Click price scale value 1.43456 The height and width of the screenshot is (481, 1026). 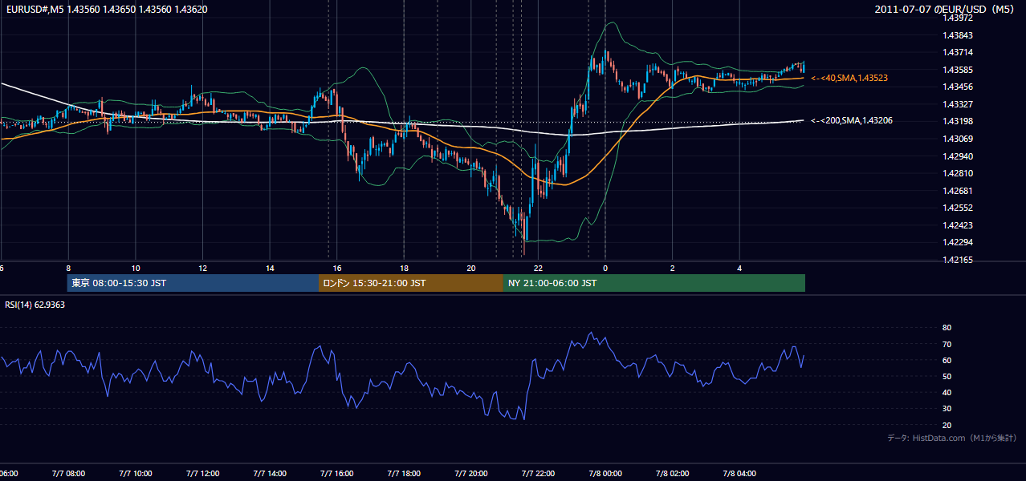(958, 87)
